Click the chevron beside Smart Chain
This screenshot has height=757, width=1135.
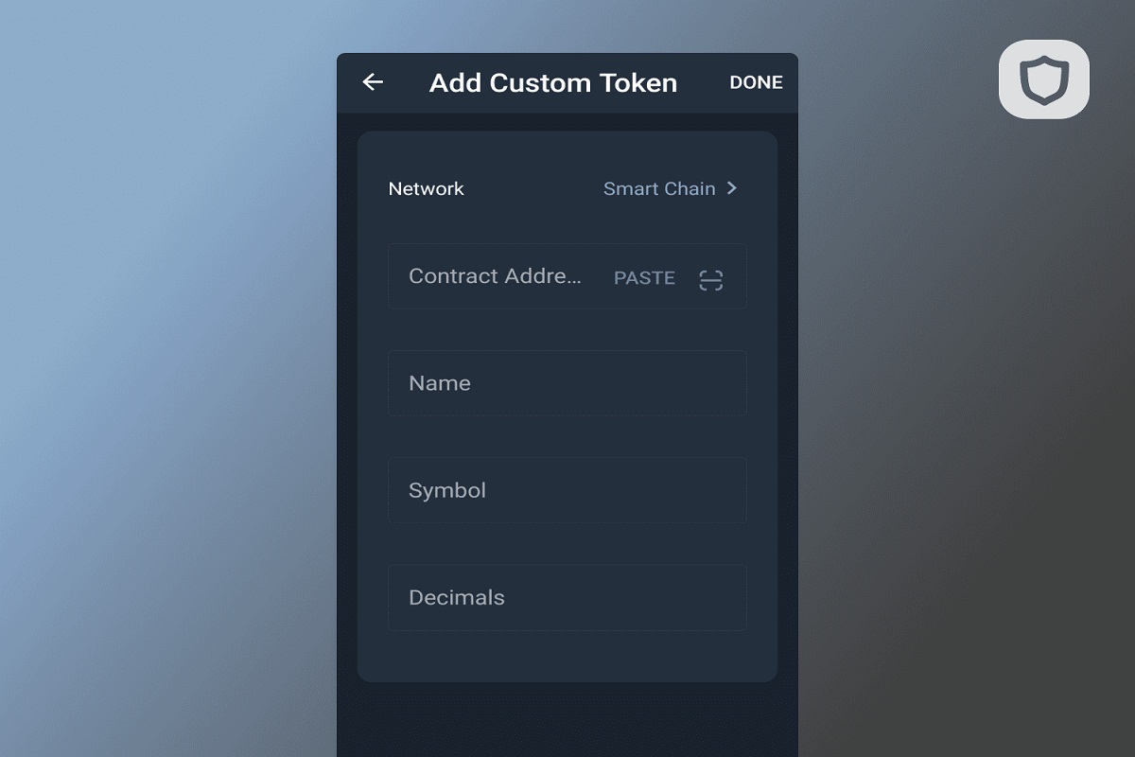point(731,188)
